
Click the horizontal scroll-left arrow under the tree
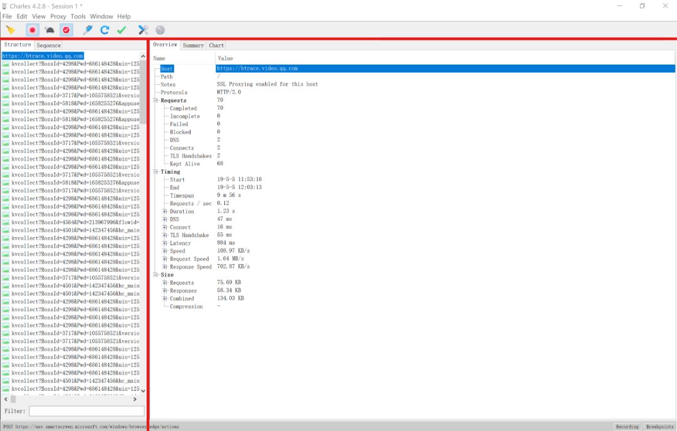click(x=6, y=399)
